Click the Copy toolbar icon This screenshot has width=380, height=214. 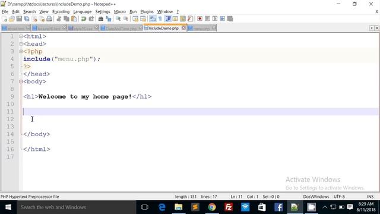[x=66, y=18]
